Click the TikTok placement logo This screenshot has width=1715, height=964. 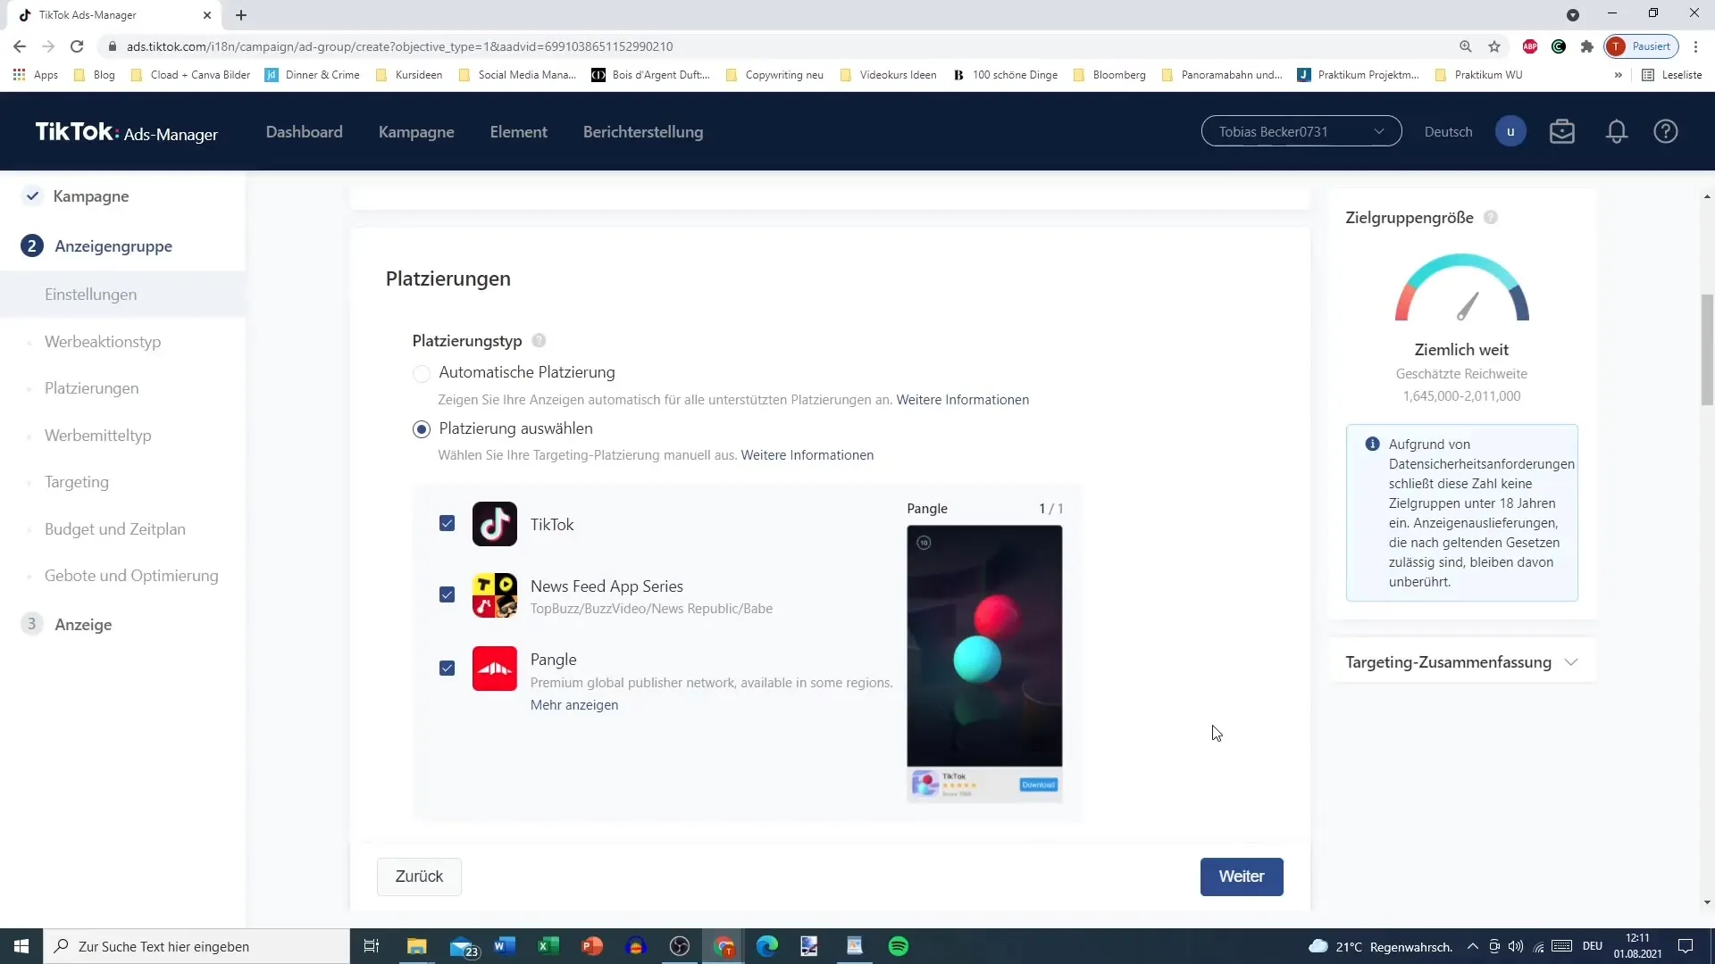click(x=495, y=524)
